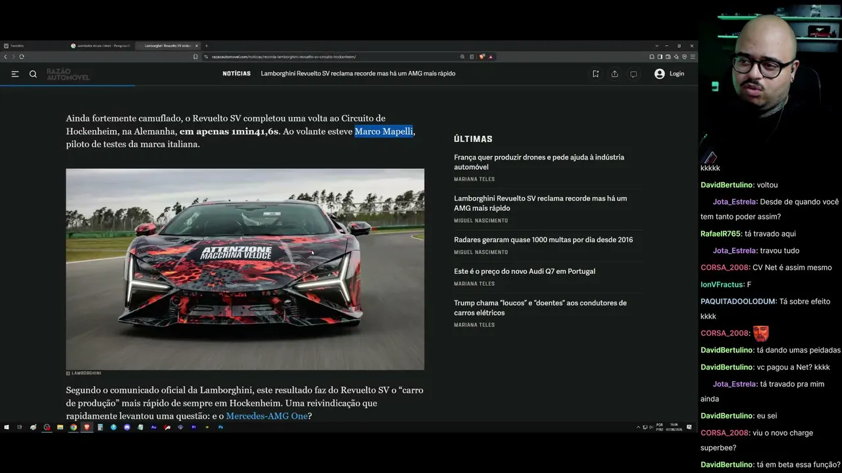Click author Mariana Teles under the Trump article
Image resolution: width=842 pixels, height=473 pixels.
[x=474, y=325]
